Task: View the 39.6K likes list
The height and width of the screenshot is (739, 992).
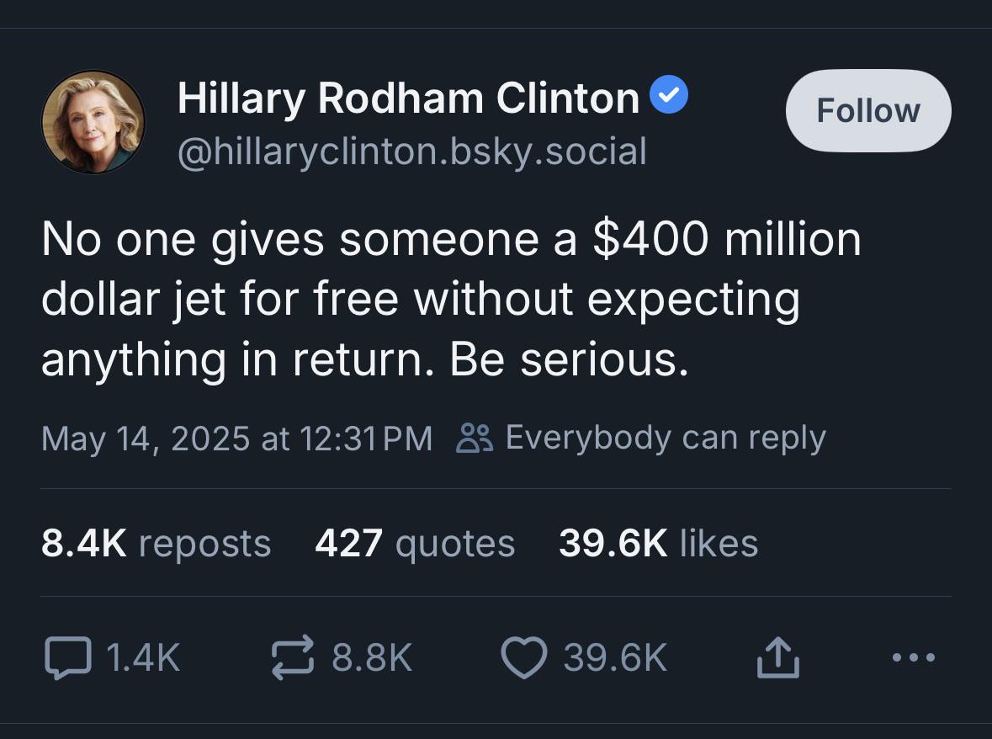Action: (658, 543)
